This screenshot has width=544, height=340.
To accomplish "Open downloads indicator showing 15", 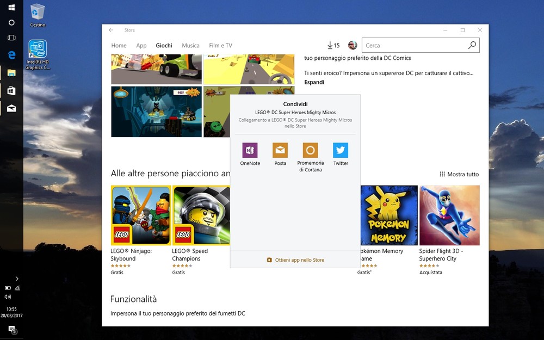I will (333, 46).
